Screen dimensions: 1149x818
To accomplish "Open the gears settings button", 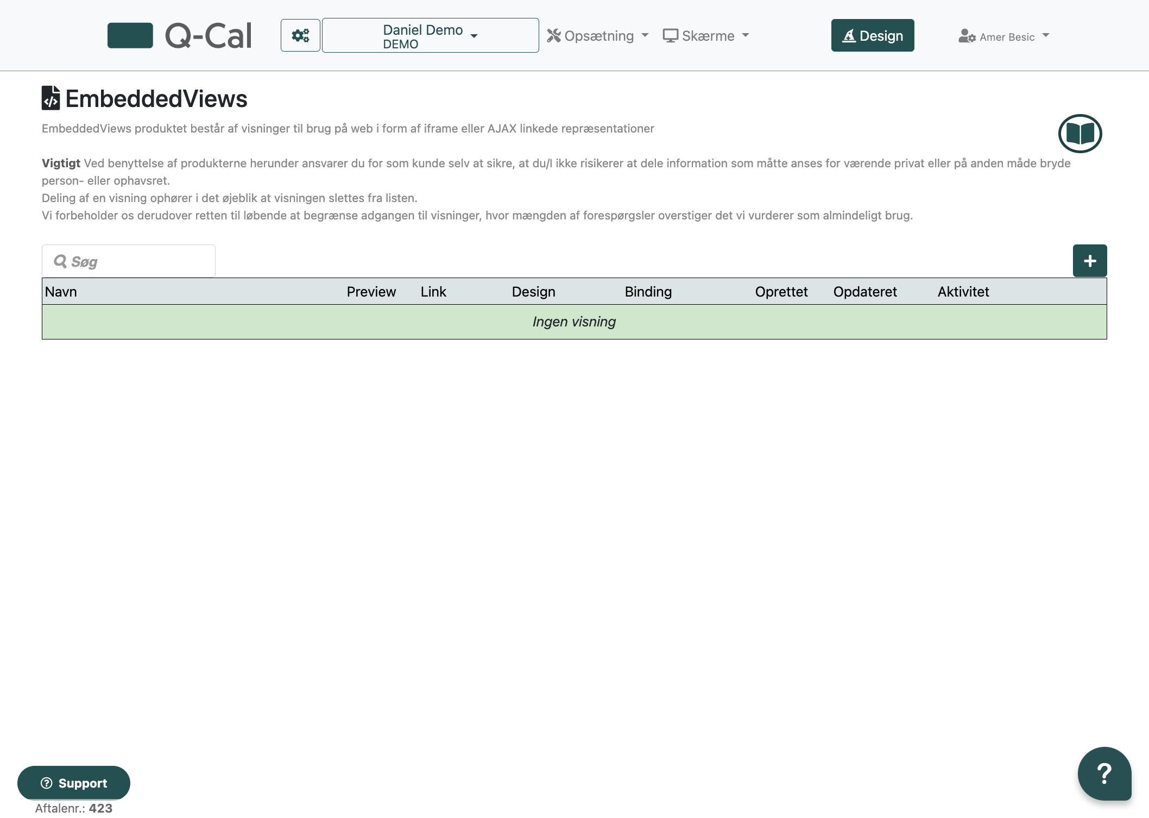I will (300, 35).
